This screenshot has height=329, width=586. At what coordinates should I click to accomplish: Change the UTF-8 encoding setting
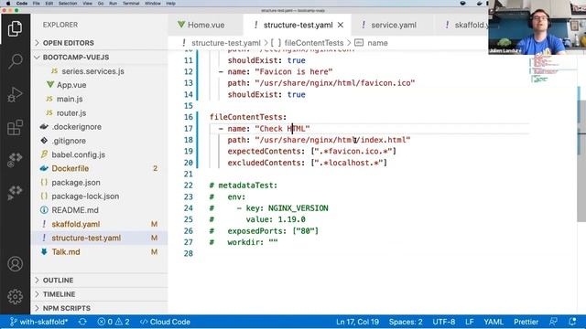pos(443,322)
